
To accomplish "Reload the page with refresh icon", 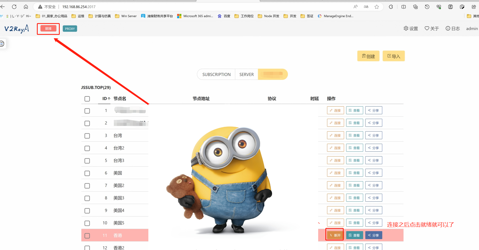I will click(14, 7).
